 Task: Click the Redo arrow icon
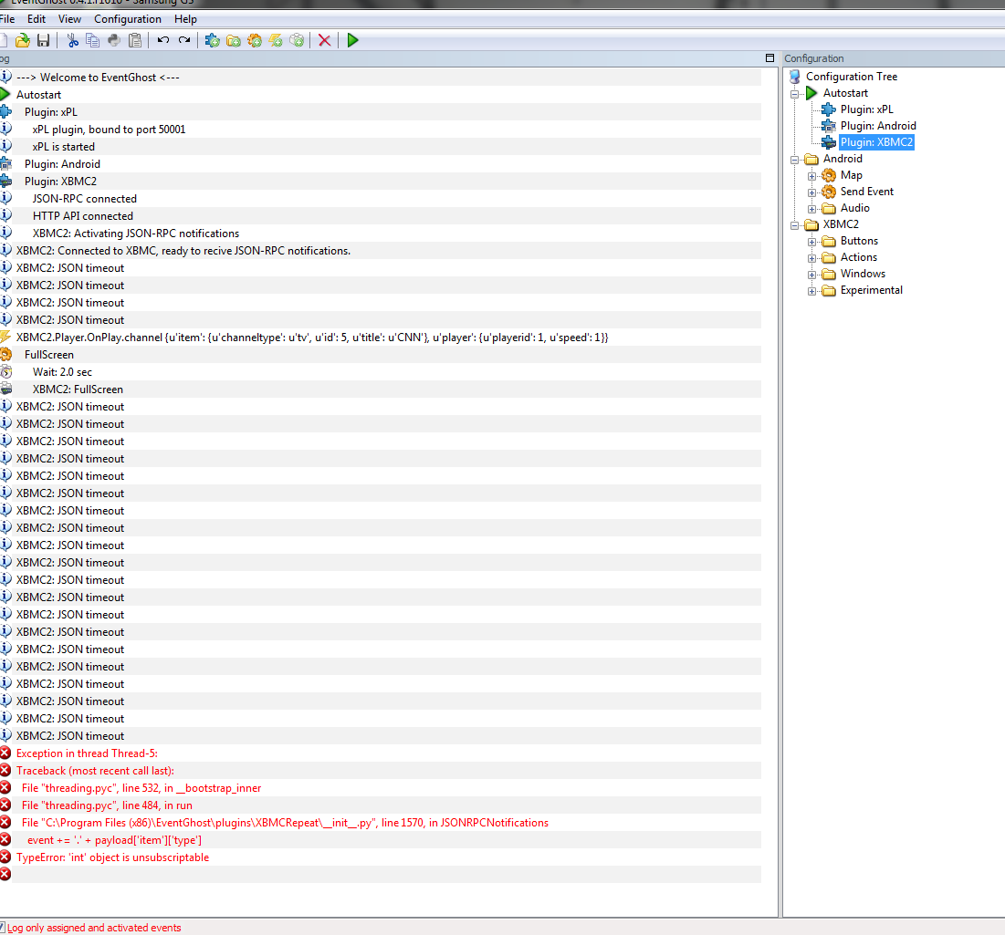[x=184, y=40]
